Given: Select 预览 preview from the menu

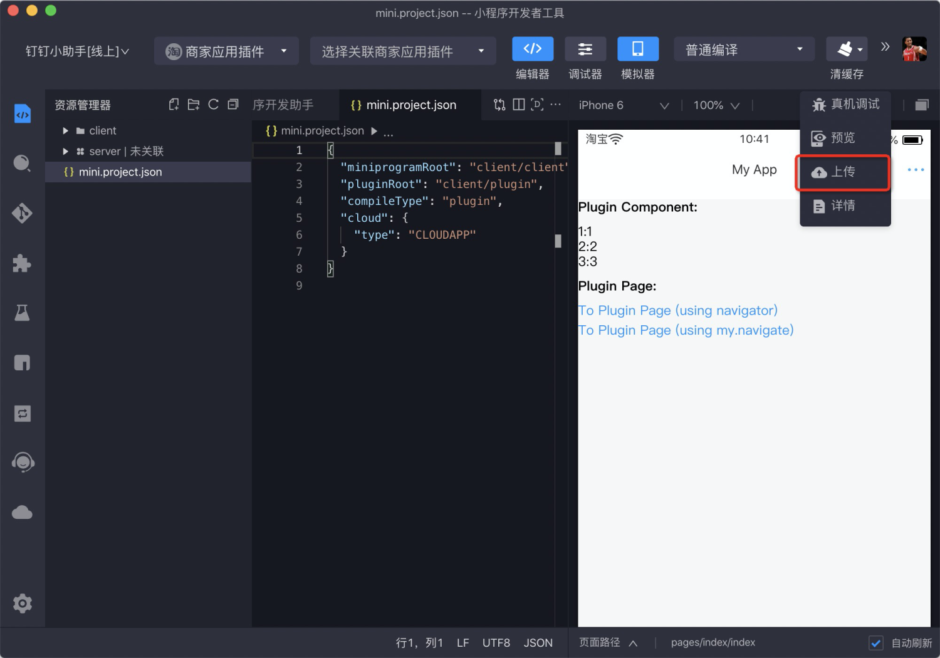Looking at the screenshot, I should click(845, 138).
